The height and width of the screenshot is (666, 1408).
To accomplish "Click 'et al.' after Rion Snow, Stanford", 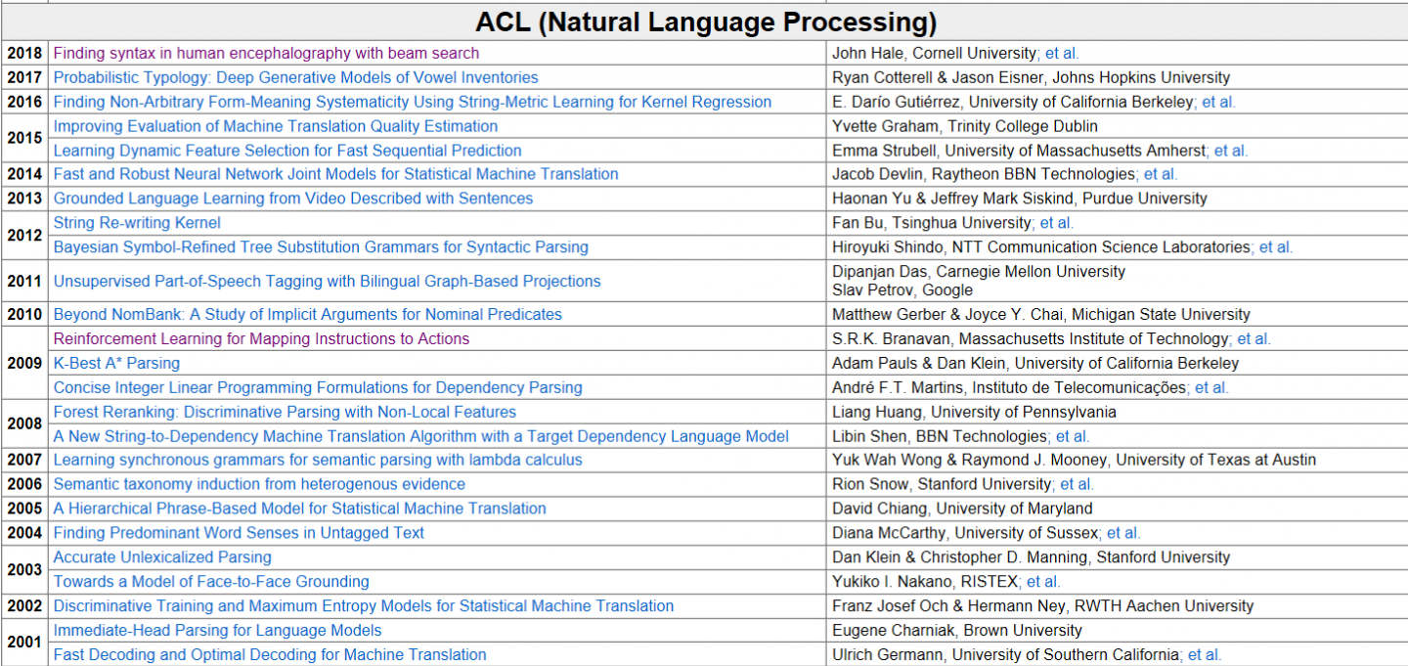I will [x=1078, y=484].
